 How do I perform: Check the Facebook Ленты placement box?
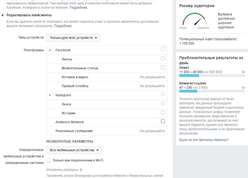pyautogui.click(x=163, y=58)
